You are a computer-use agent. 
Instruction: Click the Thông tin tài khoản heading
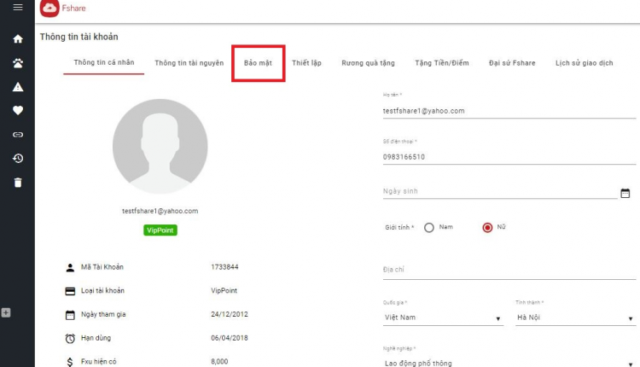(79, 37)
